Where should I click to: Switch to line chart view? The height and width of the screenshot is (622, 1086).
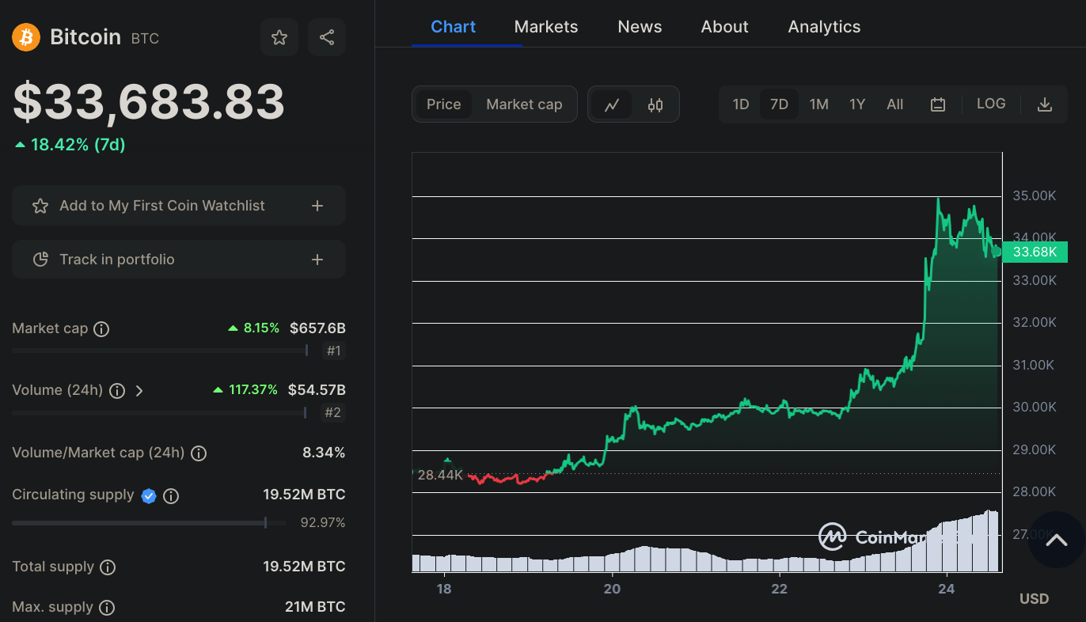tap(612, 104)
